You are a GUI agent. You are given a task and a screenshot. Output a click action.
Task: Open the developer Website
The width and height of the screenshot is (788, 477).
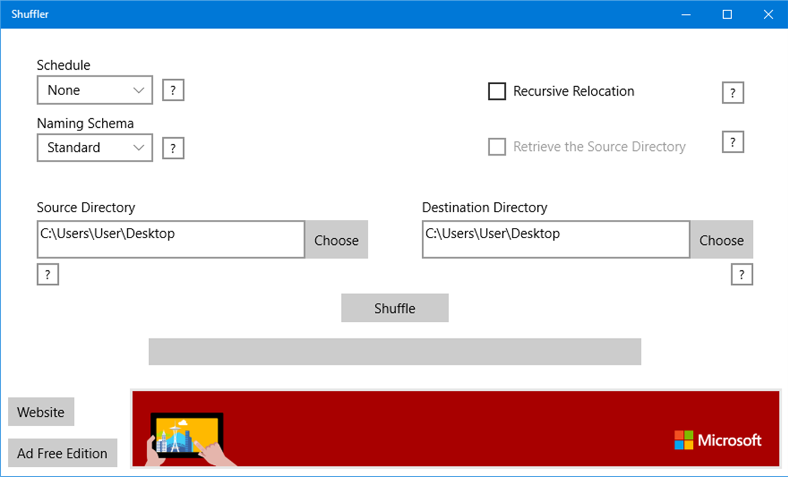41,412
